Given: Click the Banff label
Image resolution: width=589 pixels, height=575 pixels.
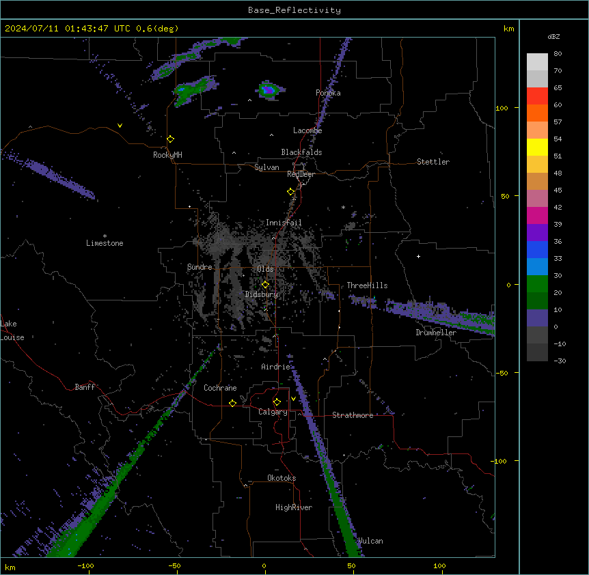Looking at the screenshot, I should tap(85, 387).
